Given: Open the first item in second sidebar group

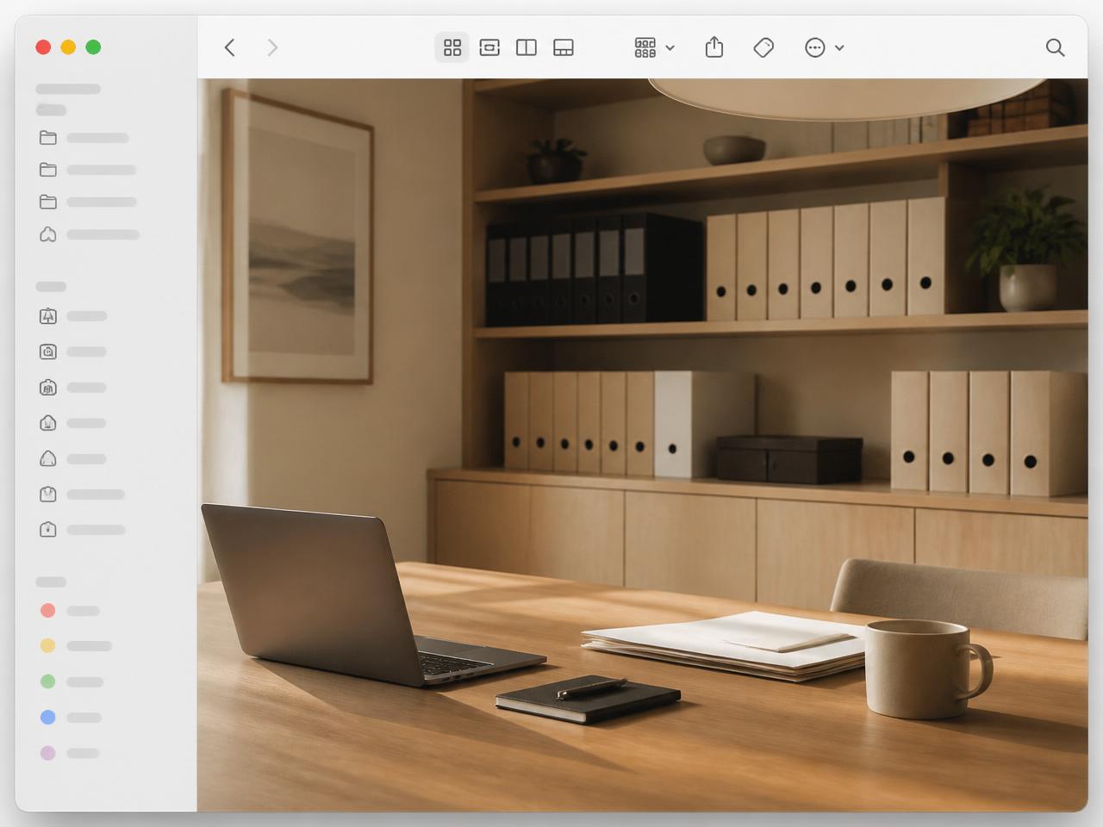Looking at the screenshot, I should tap(73, 316).
